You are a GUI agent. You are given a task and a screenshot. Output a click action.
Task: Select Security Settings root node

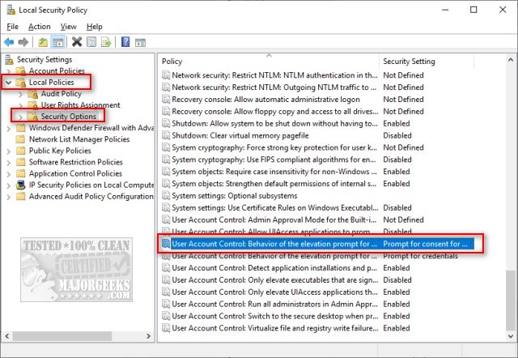pyautogui.click(x=45, y=59)
